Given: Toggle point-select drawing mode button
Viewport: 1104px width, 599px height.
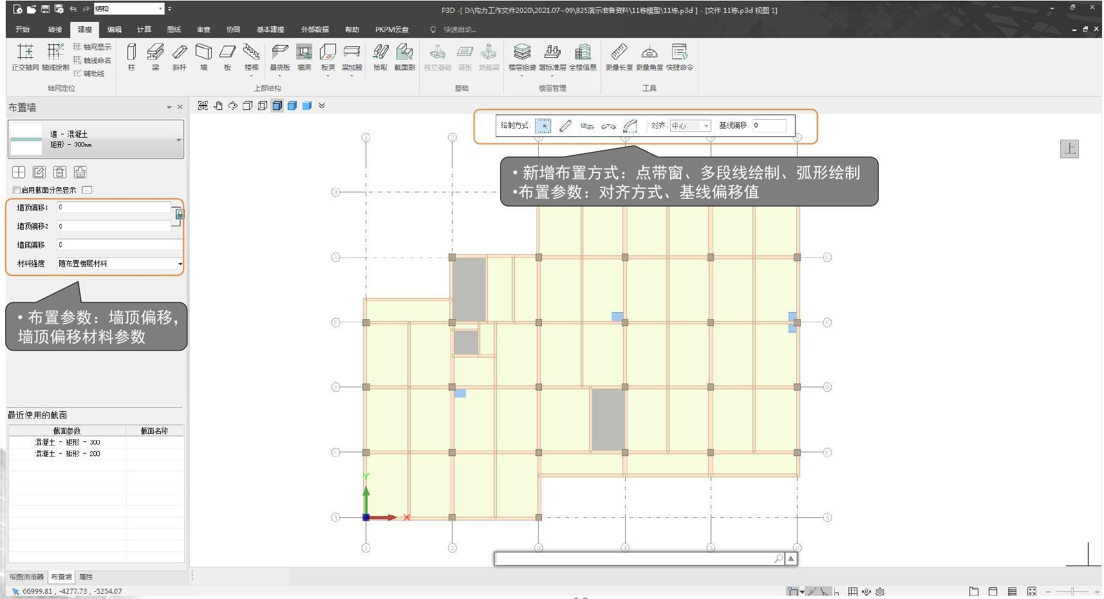Looking at the screenshot, I should tap(543, 126).
